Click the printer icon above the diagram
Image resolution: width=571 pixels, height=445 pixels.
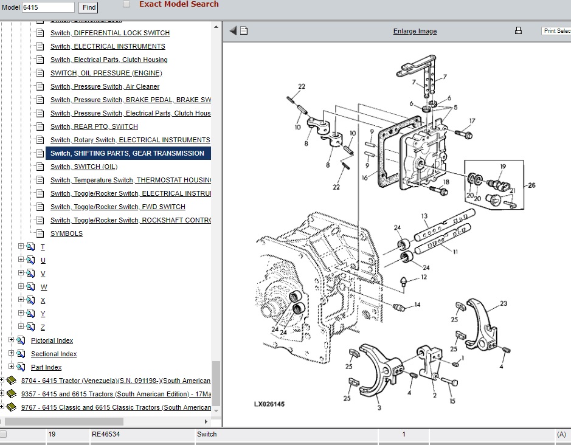518,31
